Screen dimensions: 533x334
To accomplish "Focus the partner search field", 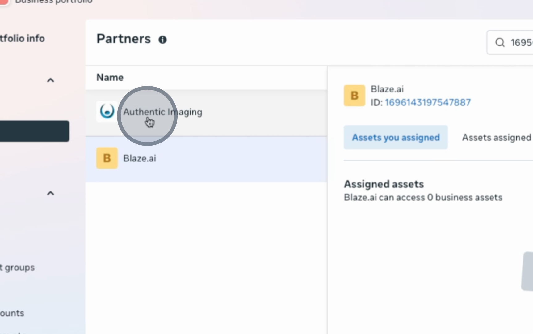I will 521,42.
